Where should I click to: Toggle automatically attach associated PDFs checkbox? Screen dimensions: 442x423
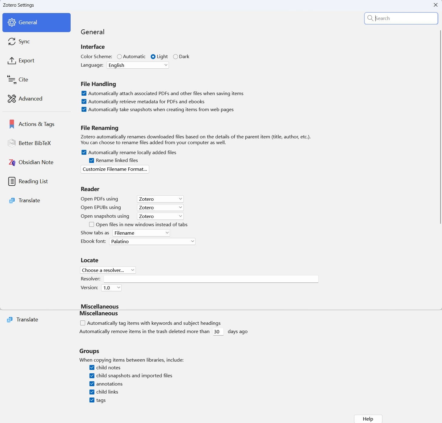84,94
